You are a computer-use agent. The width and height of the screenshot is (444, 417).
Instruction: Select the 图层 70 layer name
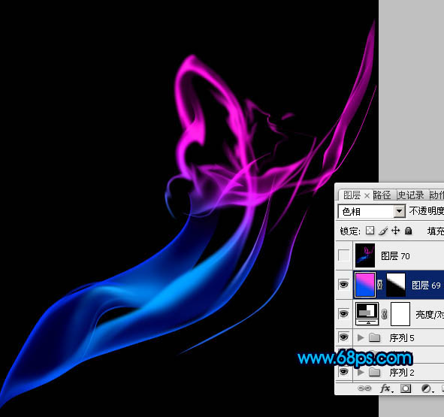tap(395, 256)
